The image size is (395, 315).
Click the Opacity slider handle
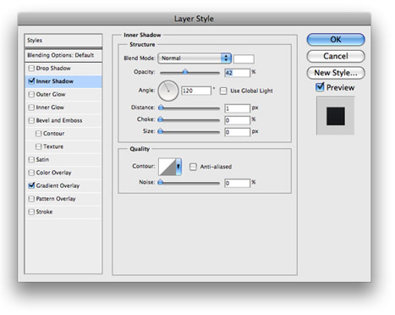point(185,72)
